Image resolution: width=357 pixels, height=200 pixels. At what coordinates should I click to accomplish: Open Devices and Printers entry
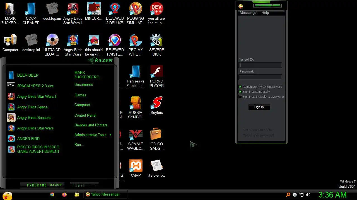point(91,125)
